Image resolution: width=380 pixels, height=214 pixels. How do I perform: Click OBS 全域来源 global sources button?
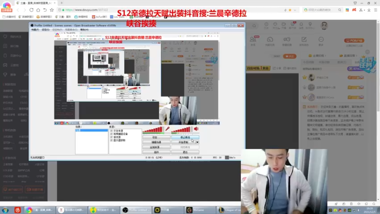156,147
